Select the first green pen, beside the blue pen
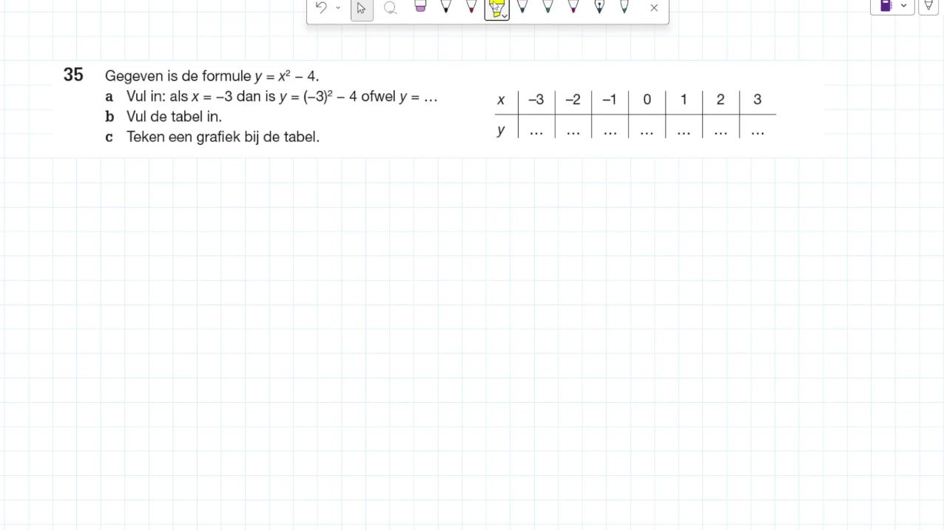The image size is (944, 530). 547,7
